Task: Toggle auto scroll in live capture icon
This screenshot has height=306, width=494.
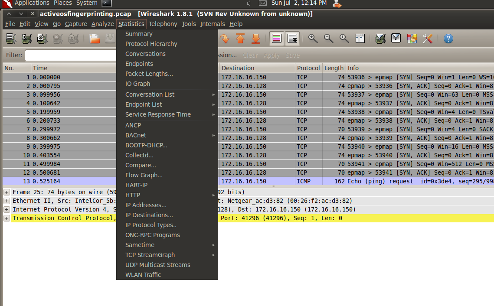Action: (x=292, y=39)
